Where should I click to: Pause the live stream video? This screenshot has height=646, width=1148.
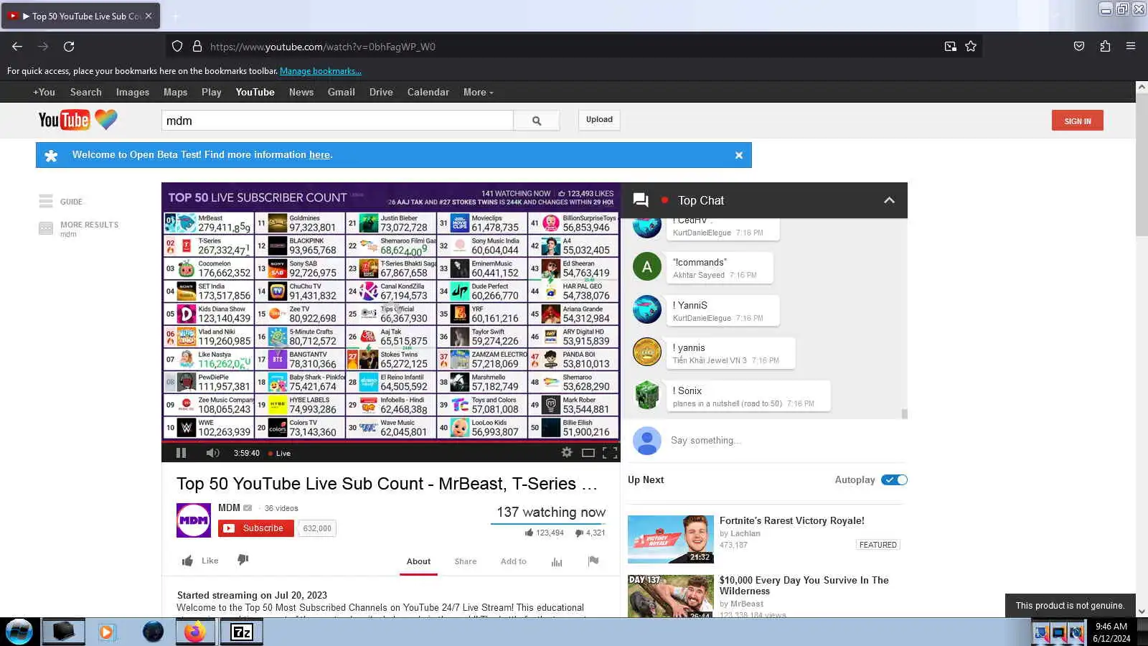(181, 453)
